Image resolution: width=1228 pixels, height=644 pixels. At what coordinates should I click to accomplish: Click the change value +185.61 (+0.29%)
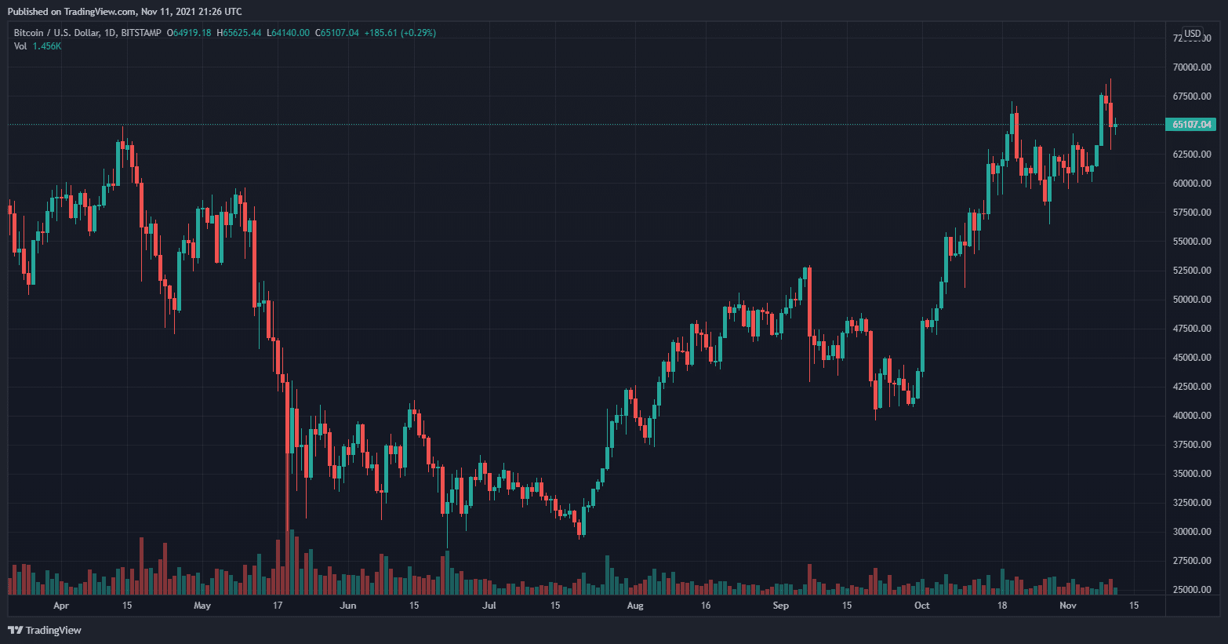click(400, 33)
